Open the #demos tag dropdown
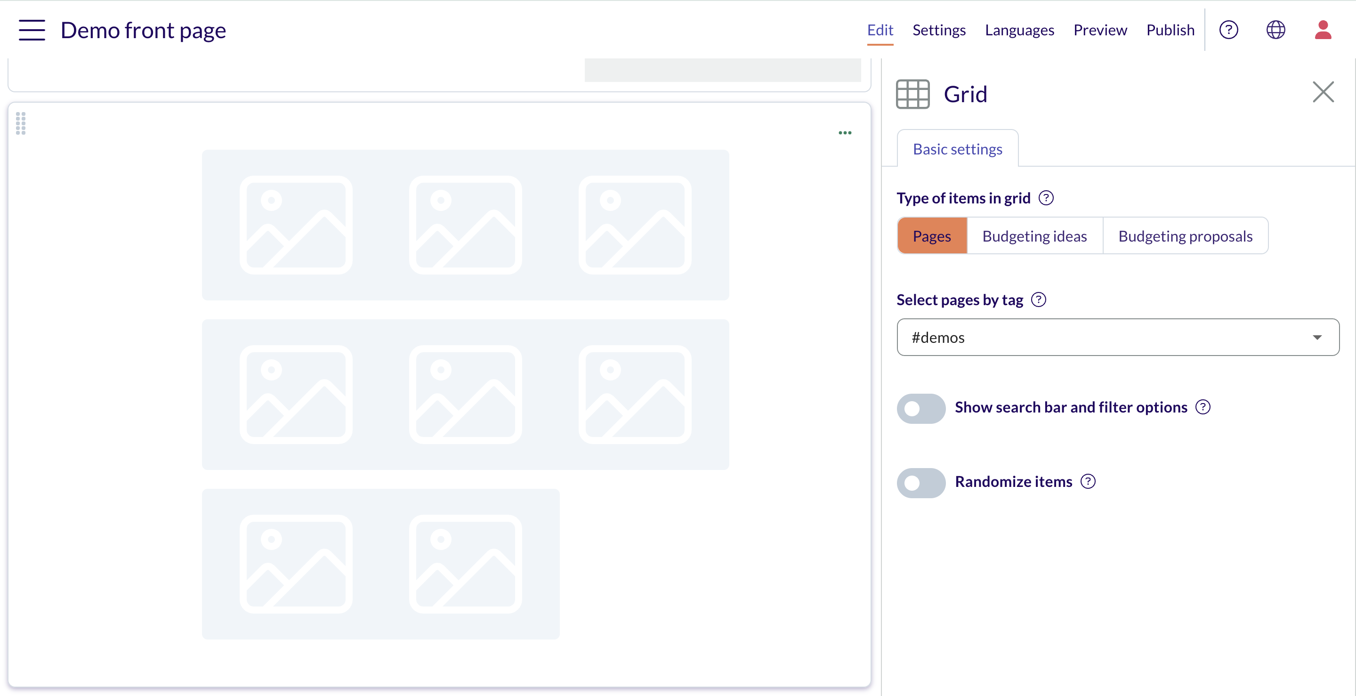This screenshot has width=1356, height=696. pos(1118,338)
